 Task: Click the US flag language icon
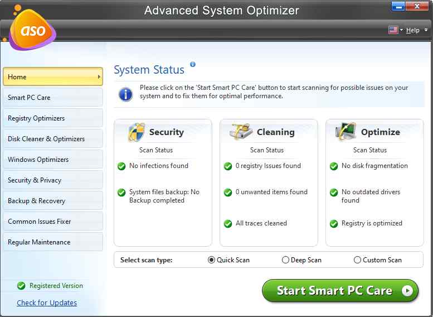point(393,30)
